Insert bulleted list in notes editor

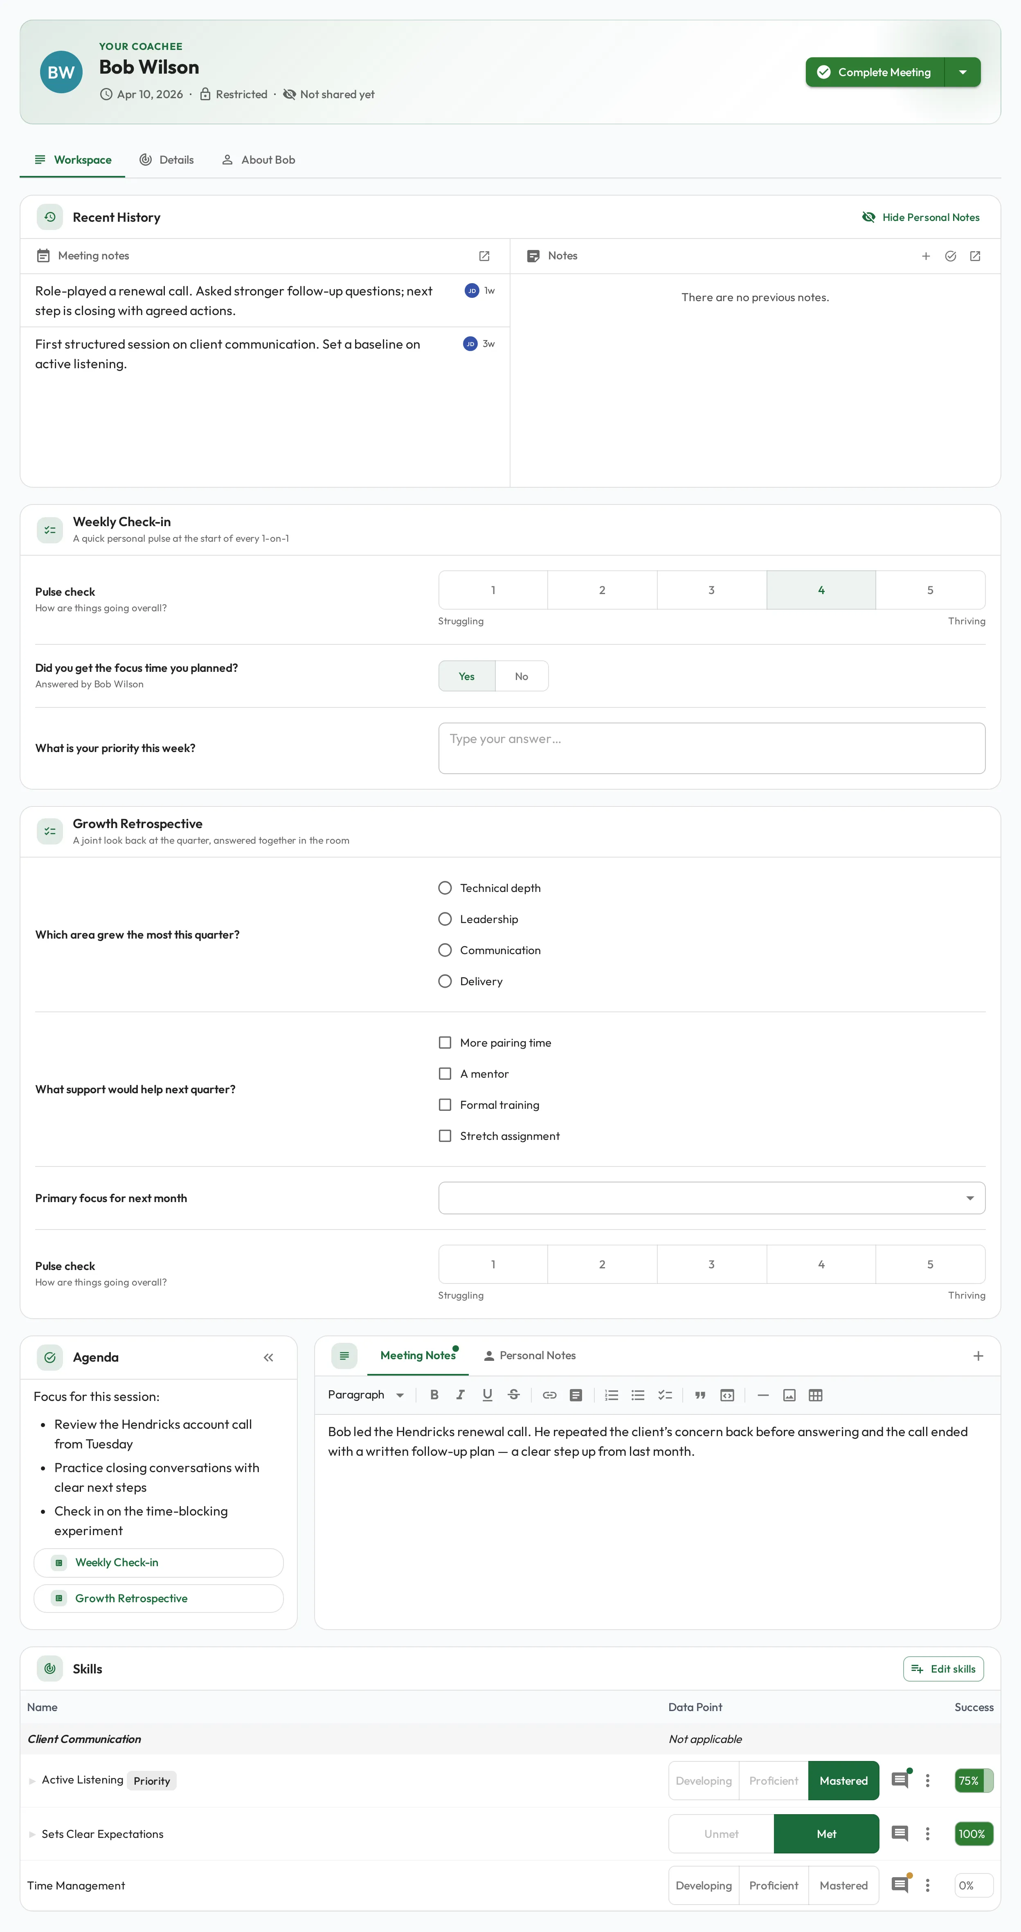[x=638, y=1395]
